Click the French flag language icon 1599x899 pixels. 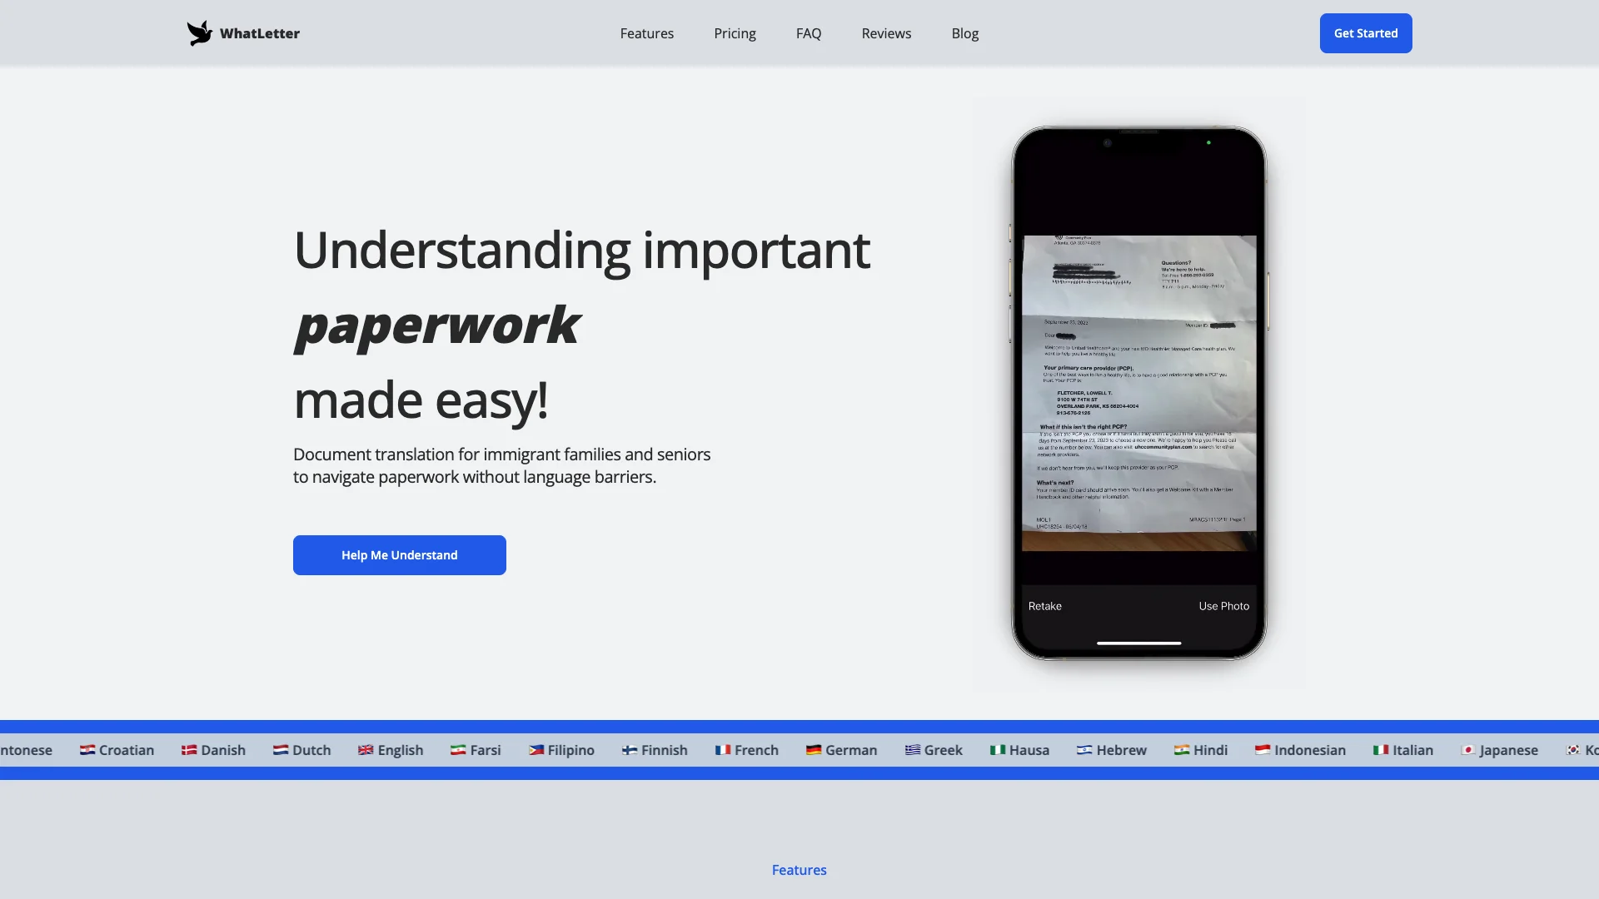(723, 750)
